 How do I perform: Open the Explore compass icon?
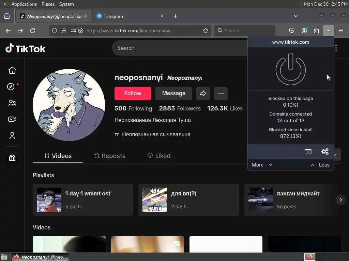(x=11, y=87)
